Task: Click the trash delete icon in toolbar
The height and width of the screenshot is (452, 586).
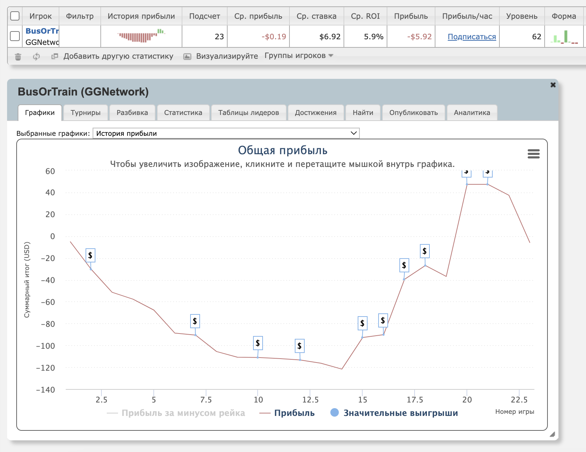Action: coord(18,57)
